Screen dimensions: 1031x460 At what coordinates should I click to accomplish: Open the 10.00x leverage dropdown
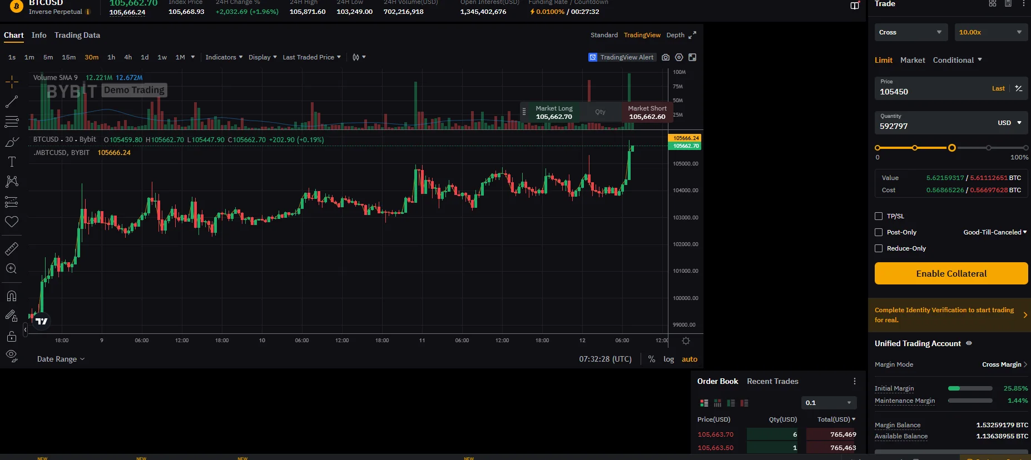click(991, 32)
